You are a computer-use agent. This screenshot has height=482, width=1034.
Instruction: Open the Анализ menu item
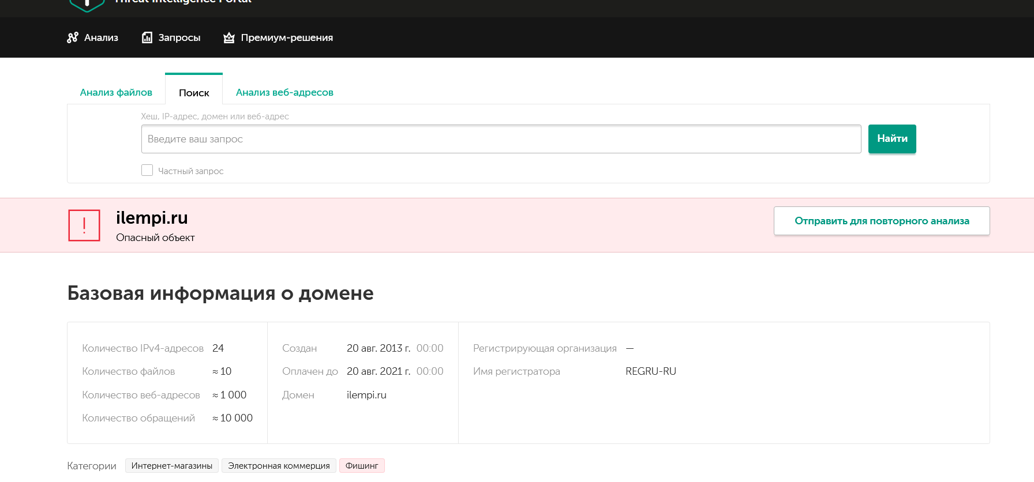93,37
